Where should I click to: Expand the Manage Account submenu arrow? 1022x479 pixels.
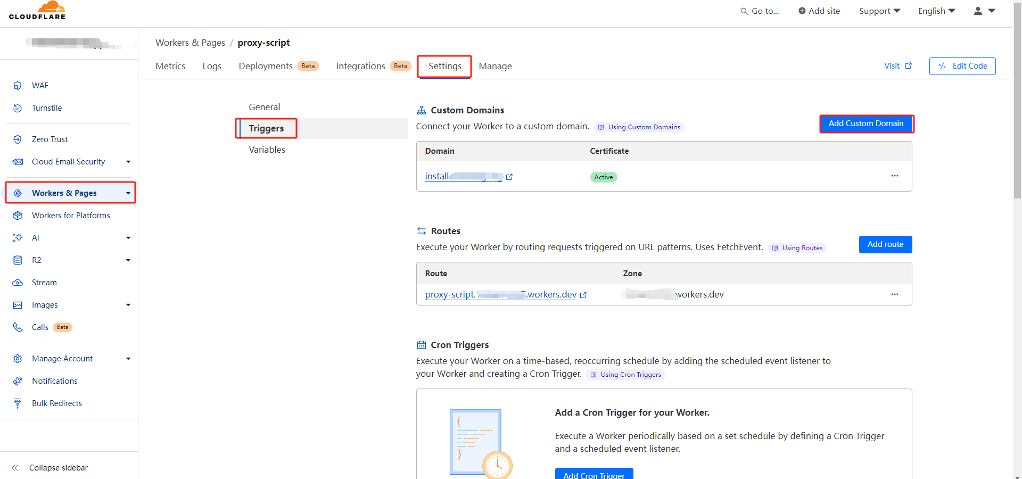[128, 359]
